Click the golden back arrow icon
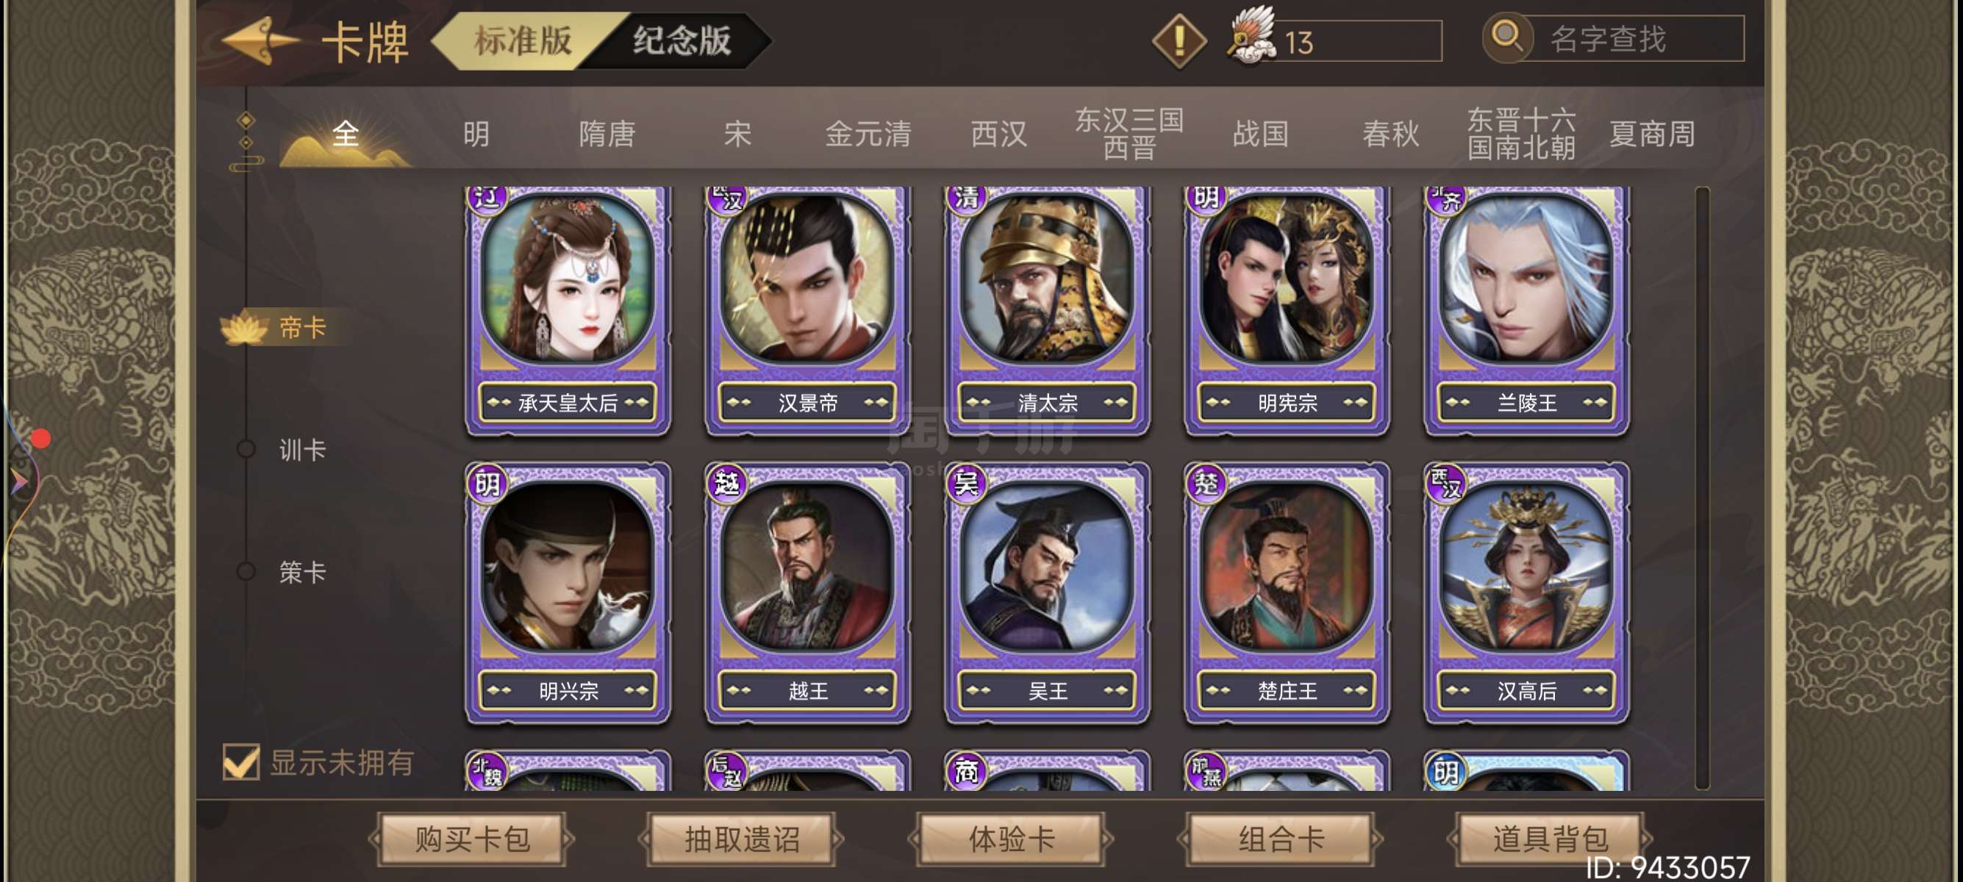Viewport: 1963px width, 882px height. [259, 40]
